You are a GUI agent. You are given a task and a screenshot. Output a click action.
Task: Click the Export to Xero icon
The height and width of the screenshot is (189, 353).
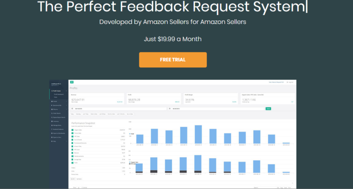[52, 137]
